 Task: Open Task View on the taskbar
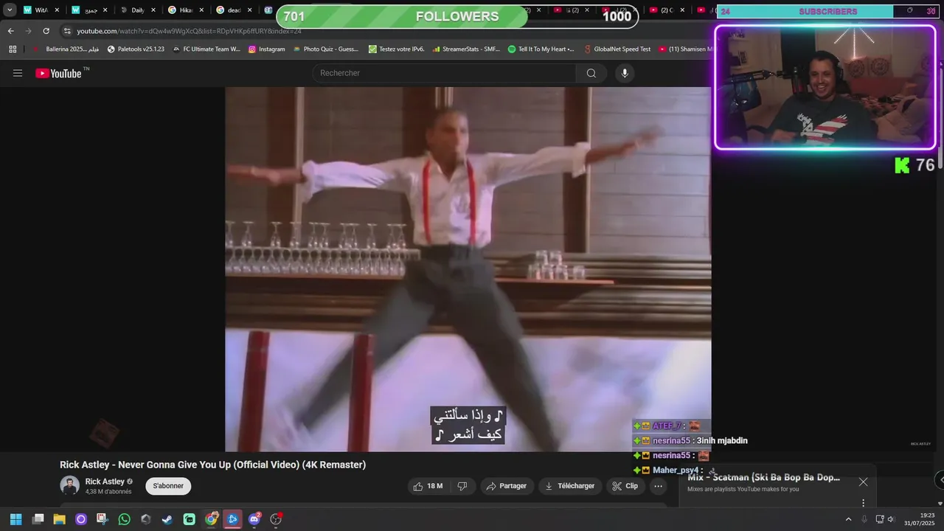38,519
